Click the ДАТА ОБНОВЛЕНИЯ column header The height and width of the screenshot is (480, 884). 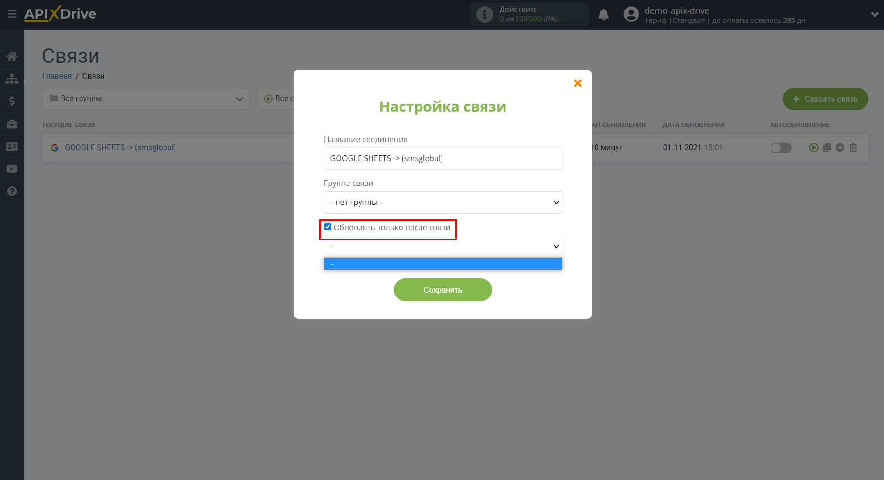pyautogui.click(x=693, y=125)
